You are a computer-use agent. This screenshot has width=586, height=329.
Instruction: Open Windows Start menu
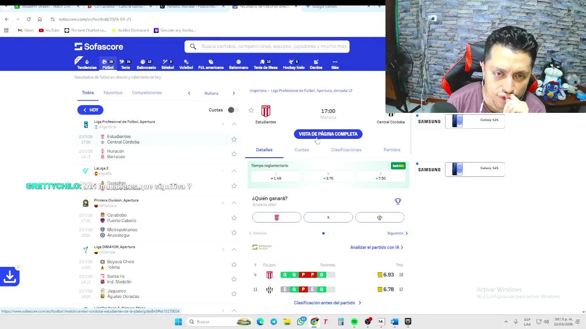[178, 322]
